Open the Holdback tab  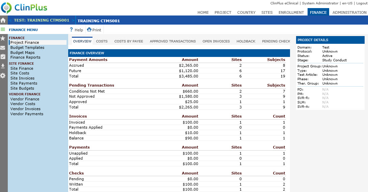(x=246, y=41)
